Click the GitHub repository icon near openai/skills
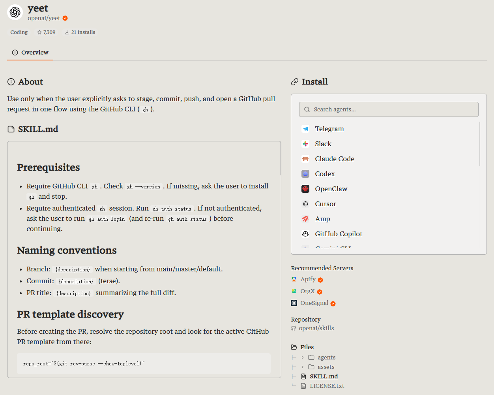The image size is (494, 395). 294,328
